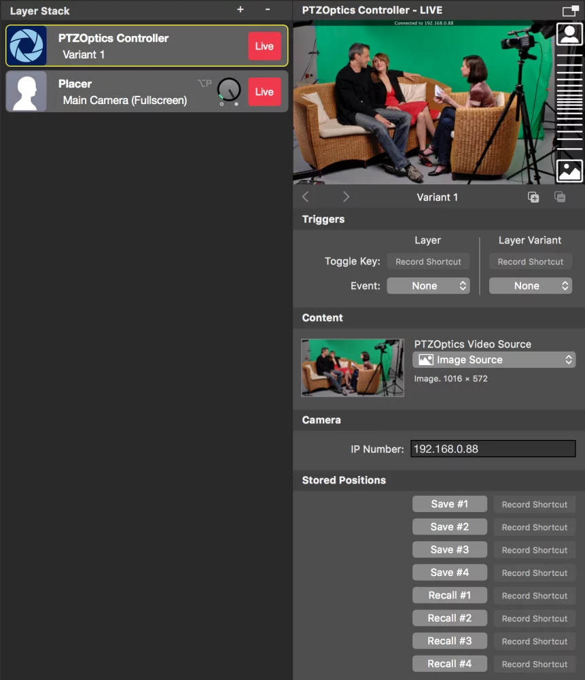Record Layer Variant Toggle Key shortcut
The height and width of the screenshot is (680, 585).
click(x=531, y=262)
